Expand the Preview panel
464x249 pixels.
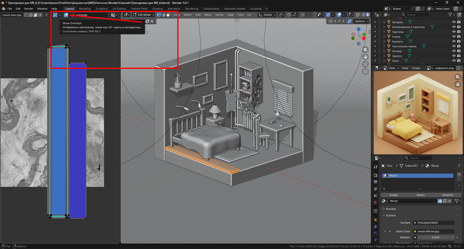391,209
